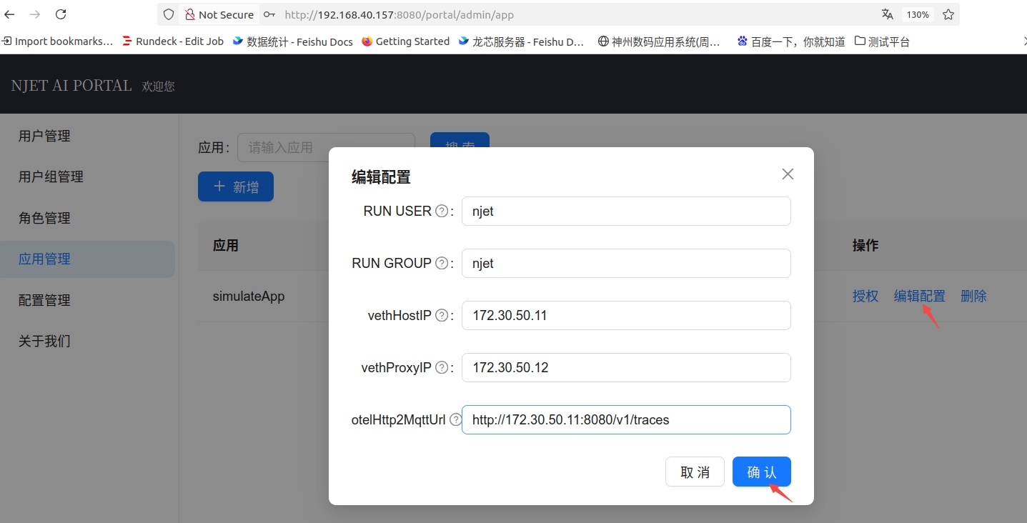Open the Not Secure site info
Image resolution: width=1027 pixels, height=523 pixels.
[219, 14]
